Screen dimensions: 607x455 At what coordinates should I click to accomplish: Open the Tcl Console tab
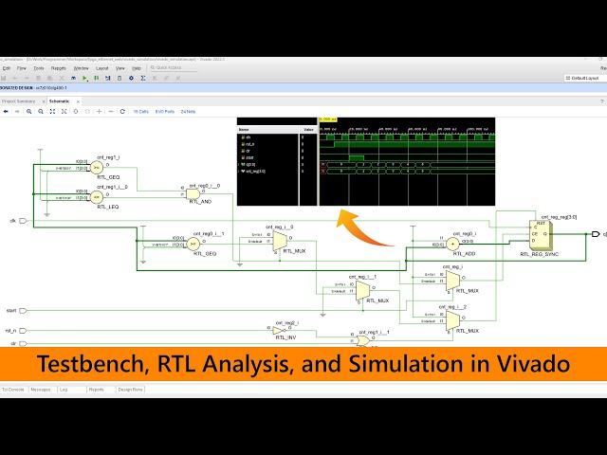click(13, 390)
